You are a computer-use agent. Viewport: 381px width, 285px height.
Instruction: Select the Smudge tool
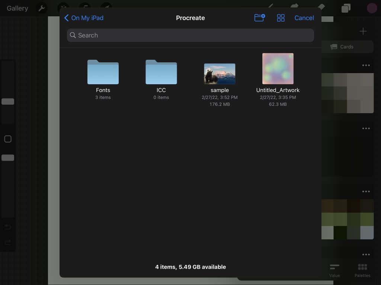pos(295,7)
